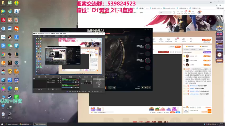225x126 pixels.
Task: Add a new source in OBS Sources panel
Action: (x=48, y=89)
